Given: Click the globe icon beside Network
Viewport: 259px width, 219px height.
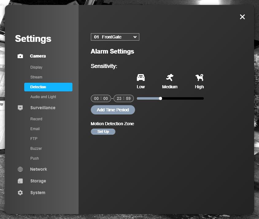Looking at the screenshot, I should pyautogui.click(x=20, y=169).
